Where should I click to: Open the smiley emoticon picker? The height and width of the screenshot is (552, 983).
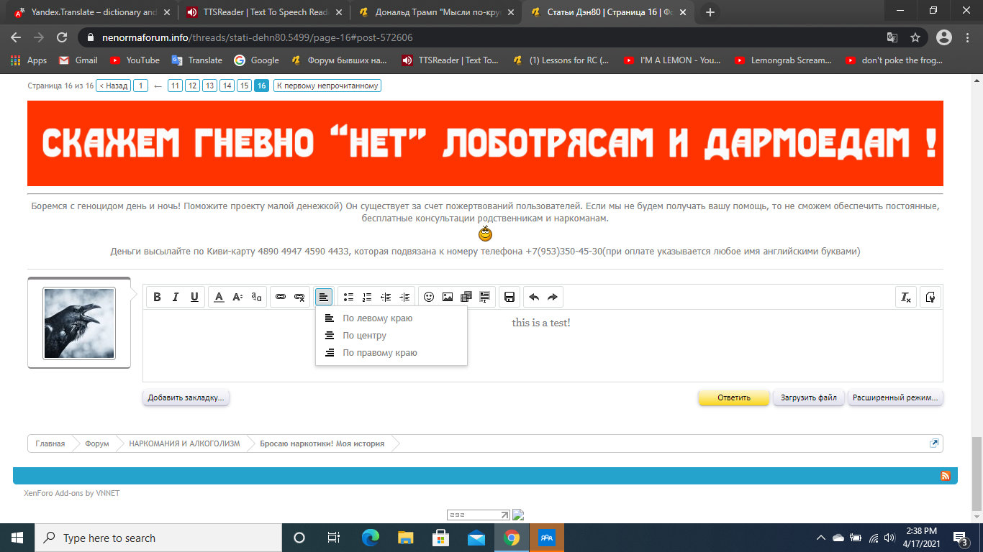click(x=429, y=297)
